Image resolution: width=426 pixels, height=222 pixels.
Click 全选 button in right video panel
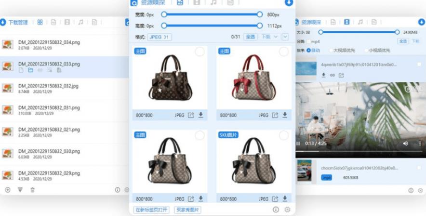[x=403, y=41]
